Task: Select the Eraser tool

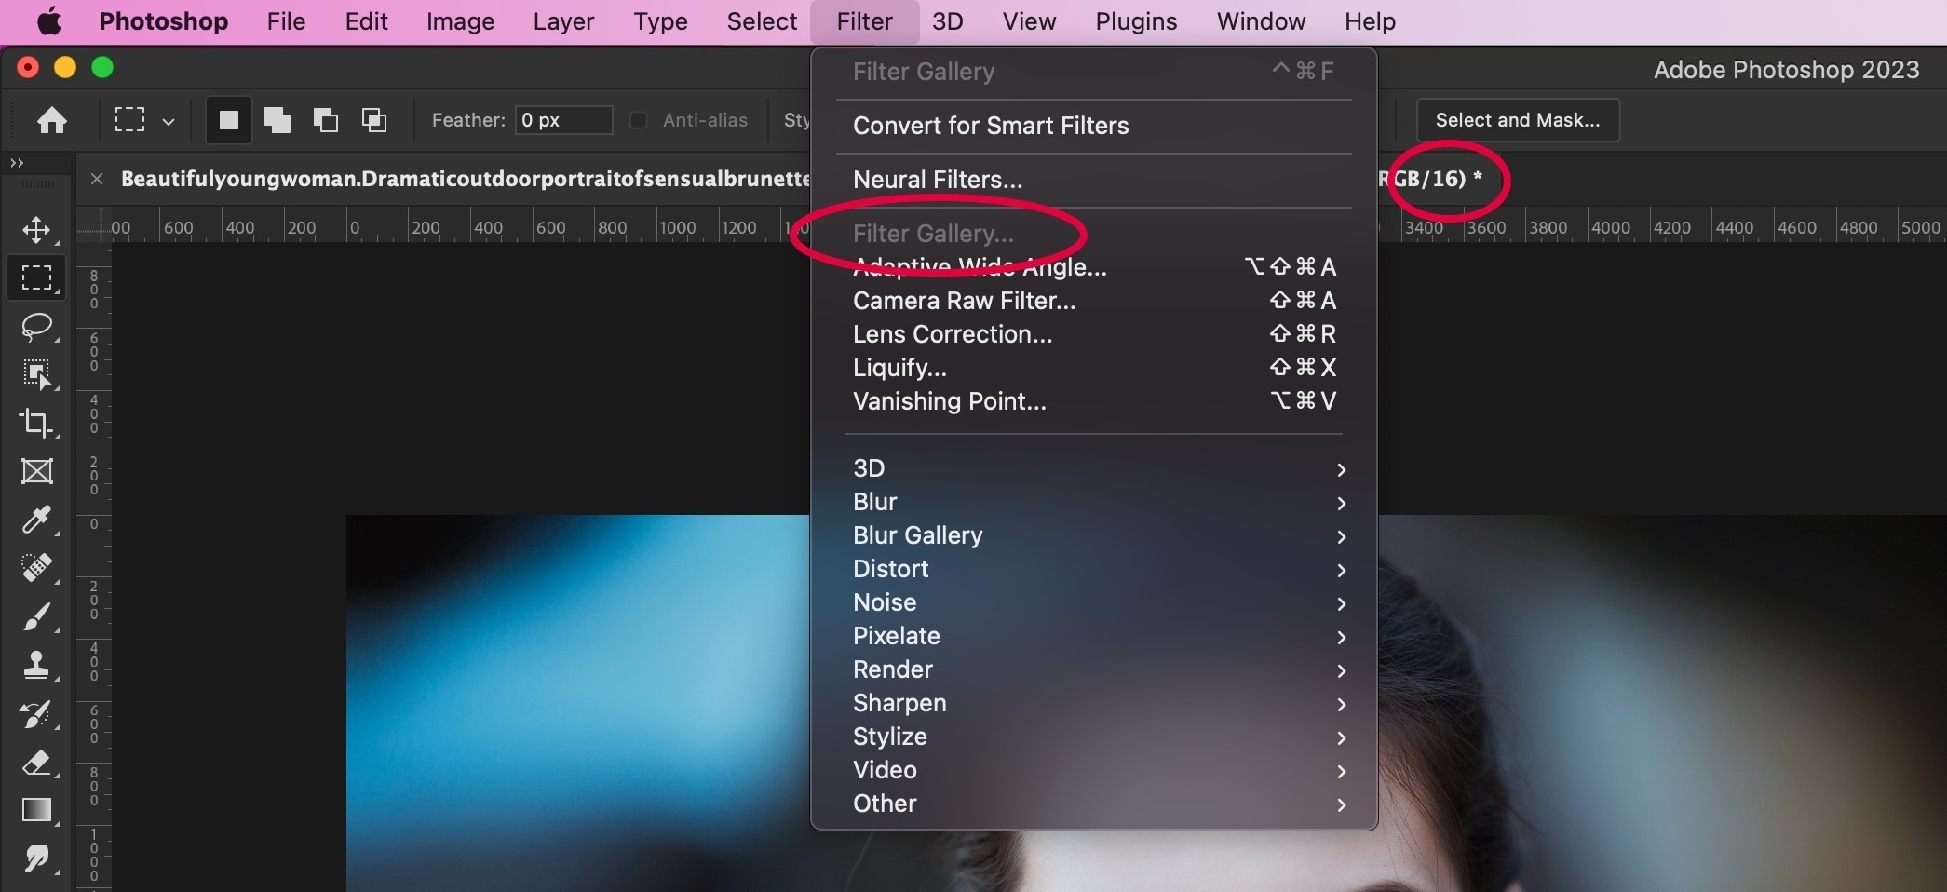Action: 36,763
